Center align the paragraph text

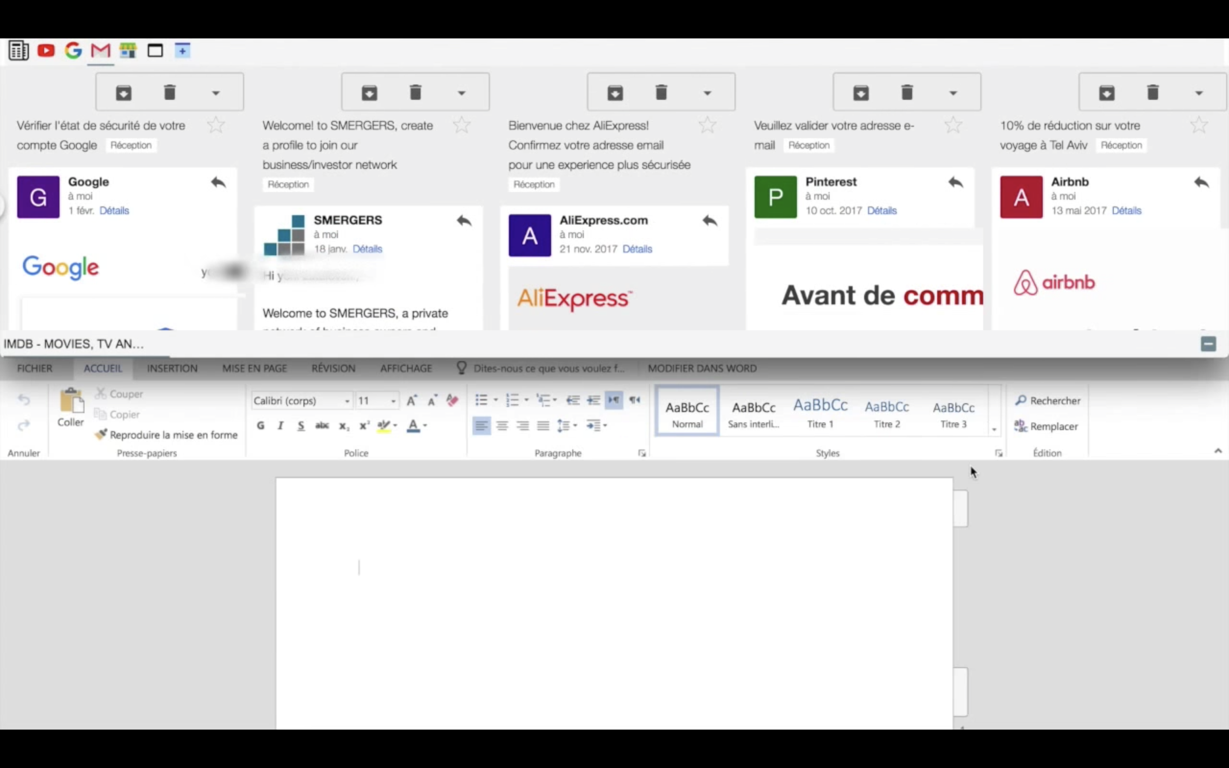click(x=502, y=426)
